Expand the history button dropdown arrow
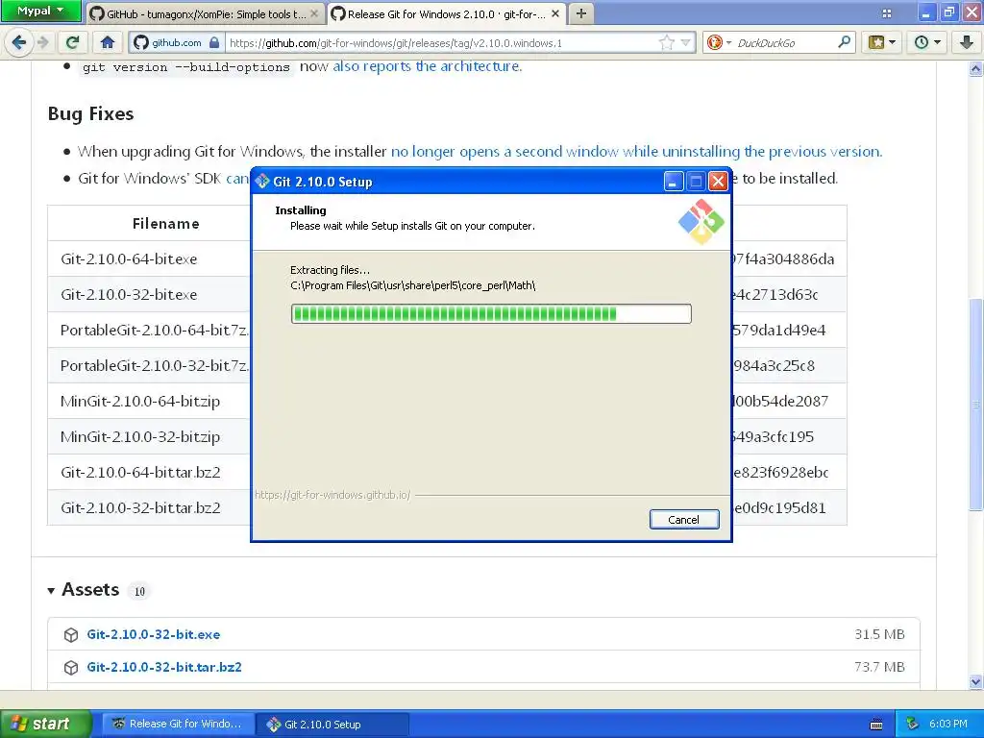Viewport: 984px width, 738px height. coord(938,42)
